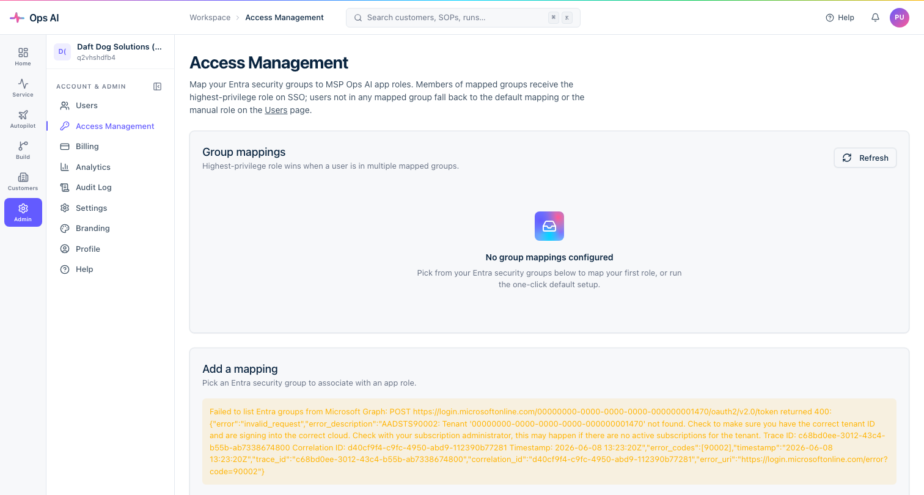Viewport: 924px width, 495px height.
Task: Click the Help button in the top bar
Action: (840, 18)
